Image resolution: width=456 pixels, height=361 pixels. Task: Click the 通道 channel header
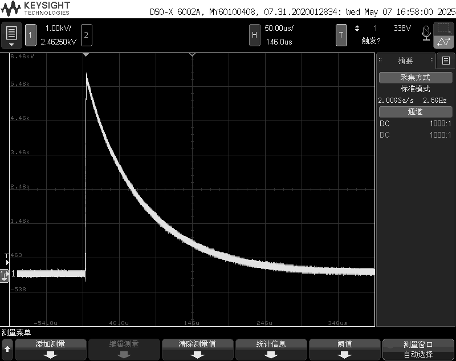(416, 112)
